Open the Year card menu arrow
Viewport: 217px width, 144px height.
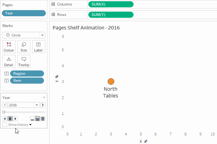click(44, 97)
